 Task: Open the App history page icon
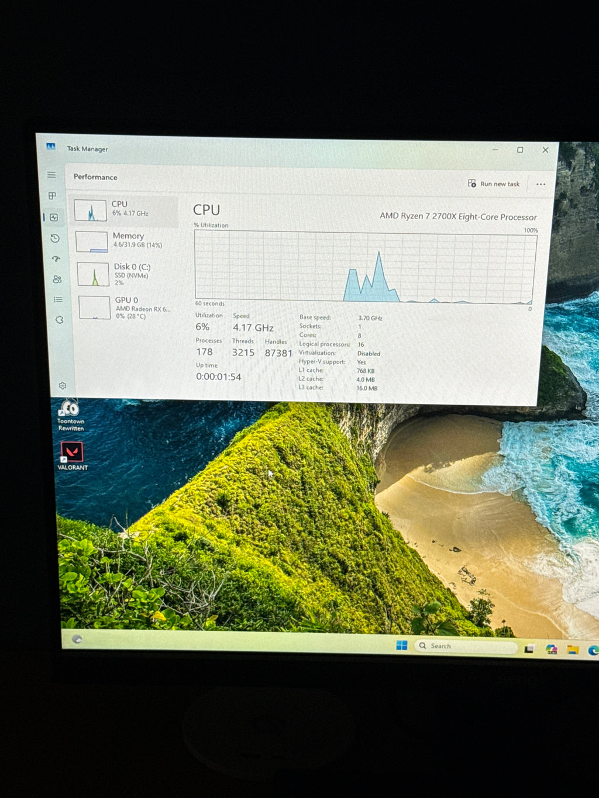(55, 238)
